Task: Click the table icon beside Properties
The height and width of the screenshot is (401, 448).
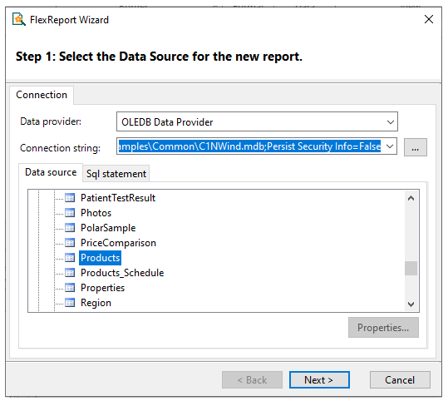Action: (x=70, y=288)
